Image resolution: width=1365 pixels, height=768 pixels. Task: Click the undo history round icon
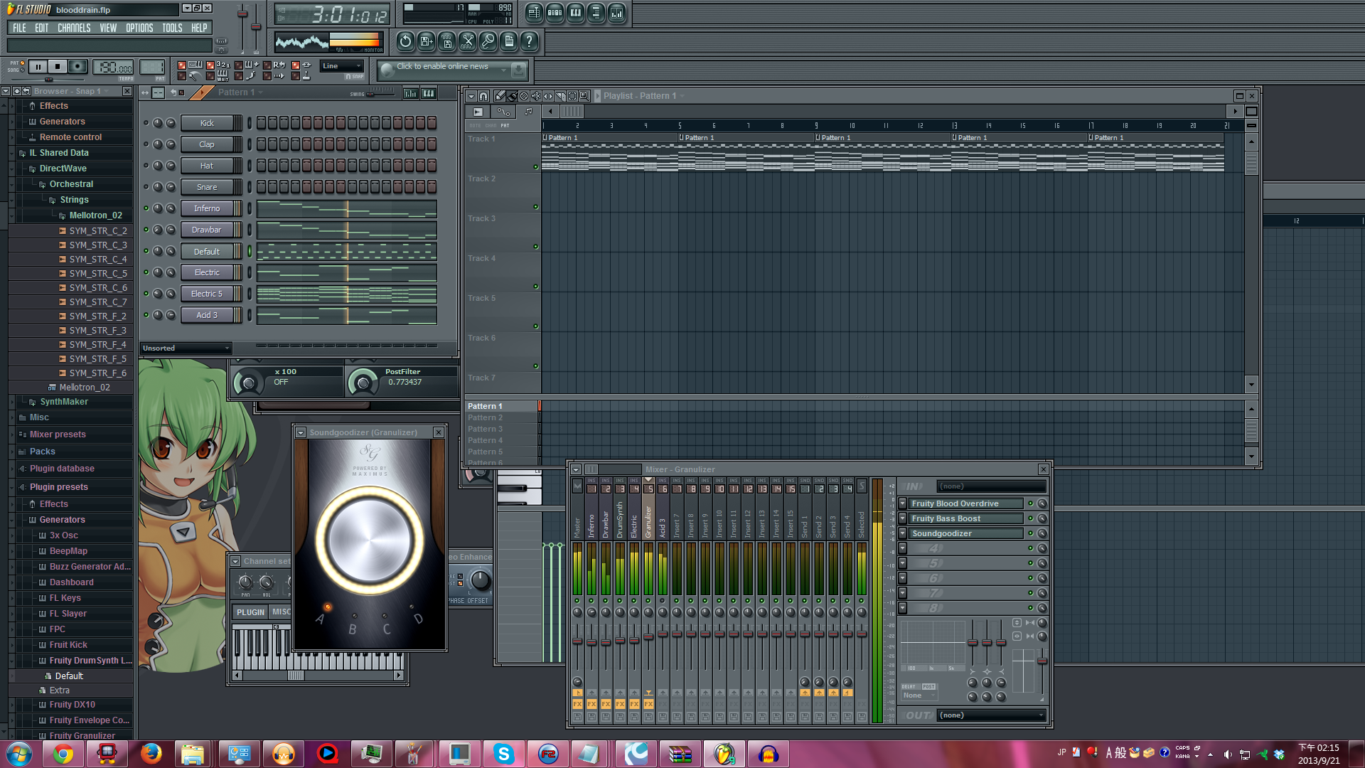[405, 41]
